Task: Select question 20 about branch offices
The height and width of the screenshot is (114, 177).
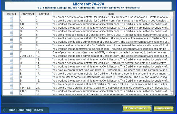Action: point(111,84)
